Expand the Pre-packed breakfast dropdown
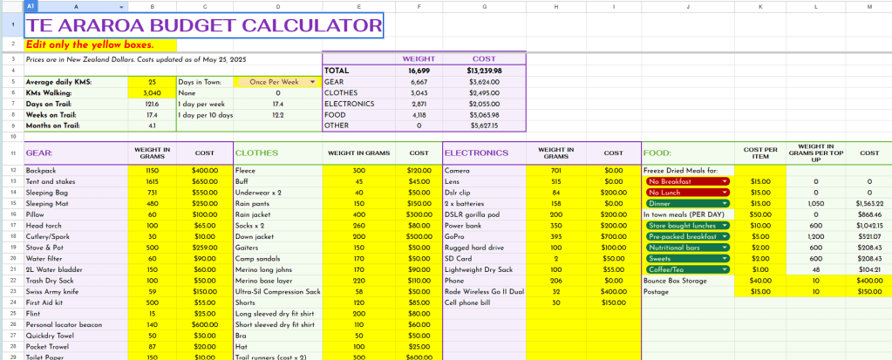The image size is (892, 360). [x=725, y=237]
